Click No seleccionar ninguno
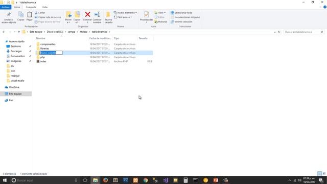This screenshot has height=184, width=327. click(x=185, y=17)
